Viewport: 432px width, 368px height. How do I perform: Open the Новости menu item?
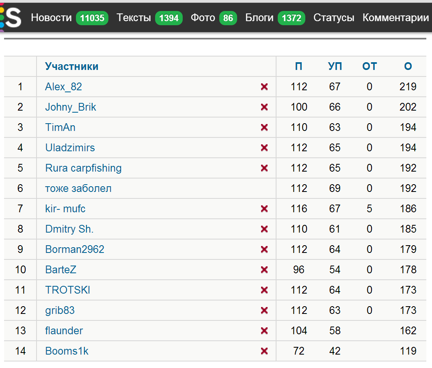pos(51,18)
